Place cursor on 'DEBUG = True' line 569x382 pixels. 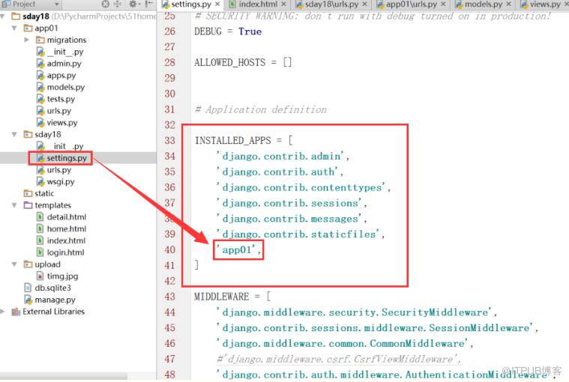[x=228, y=31]
